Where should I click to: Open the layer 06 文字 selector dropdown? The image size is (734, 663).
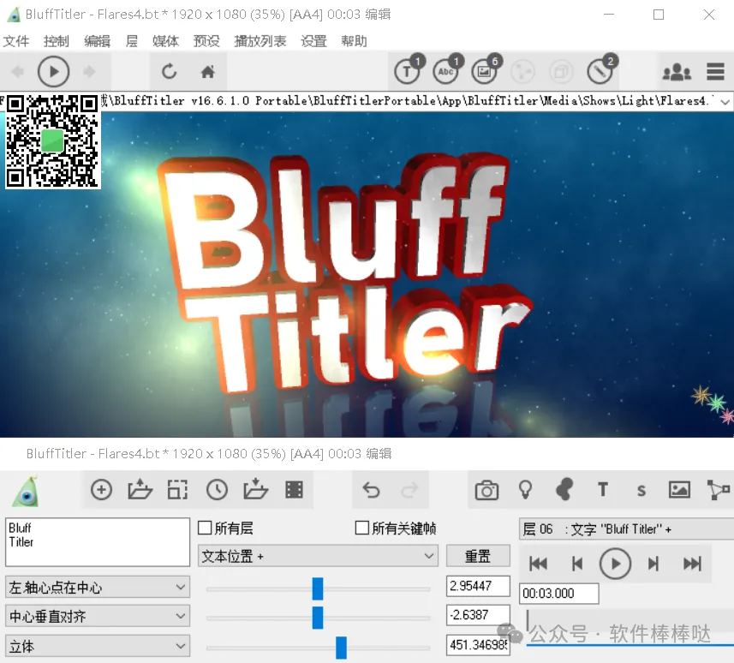[x=626, y=529]
